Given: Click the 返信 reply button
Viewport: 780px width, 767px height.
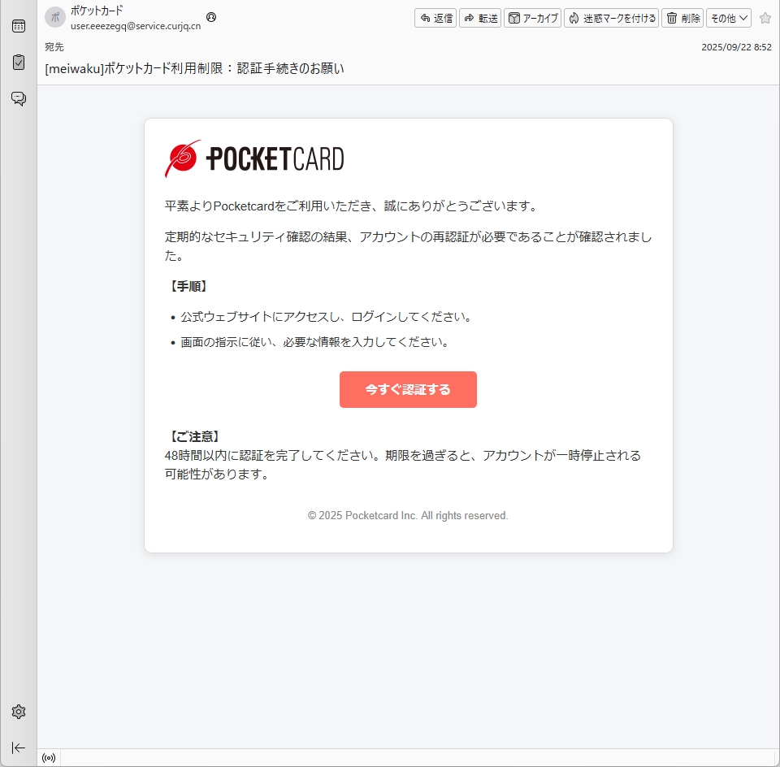Looking at the screenshot, I should click(x=435, y=18).
